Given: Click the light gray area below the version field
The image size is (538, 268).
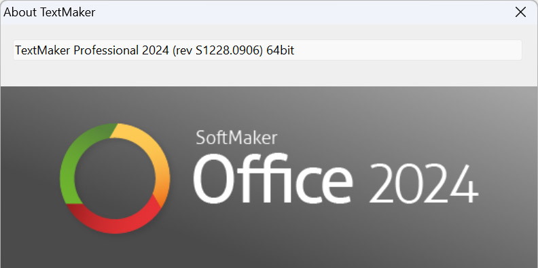Looking at the screenshot, I should click(x=268, y=73).
